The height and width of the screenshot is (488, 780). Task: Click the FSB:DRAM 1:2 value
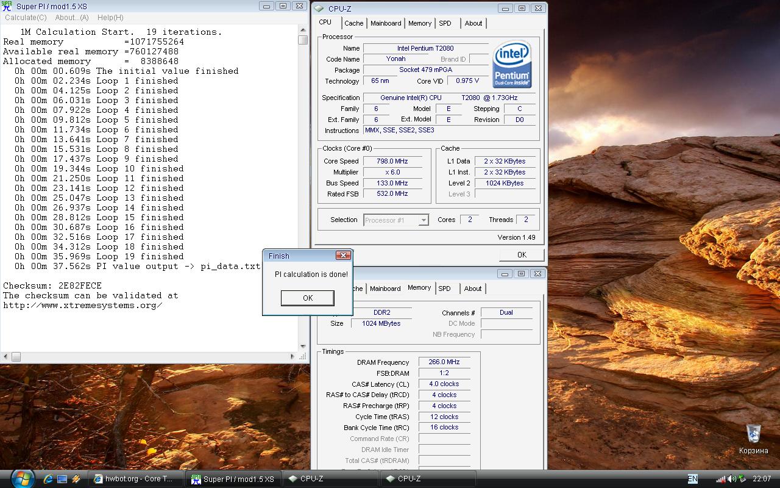(x=444, y=373)
